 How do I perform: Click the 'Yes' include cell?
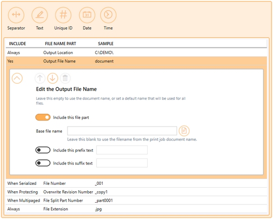[10, 61]
